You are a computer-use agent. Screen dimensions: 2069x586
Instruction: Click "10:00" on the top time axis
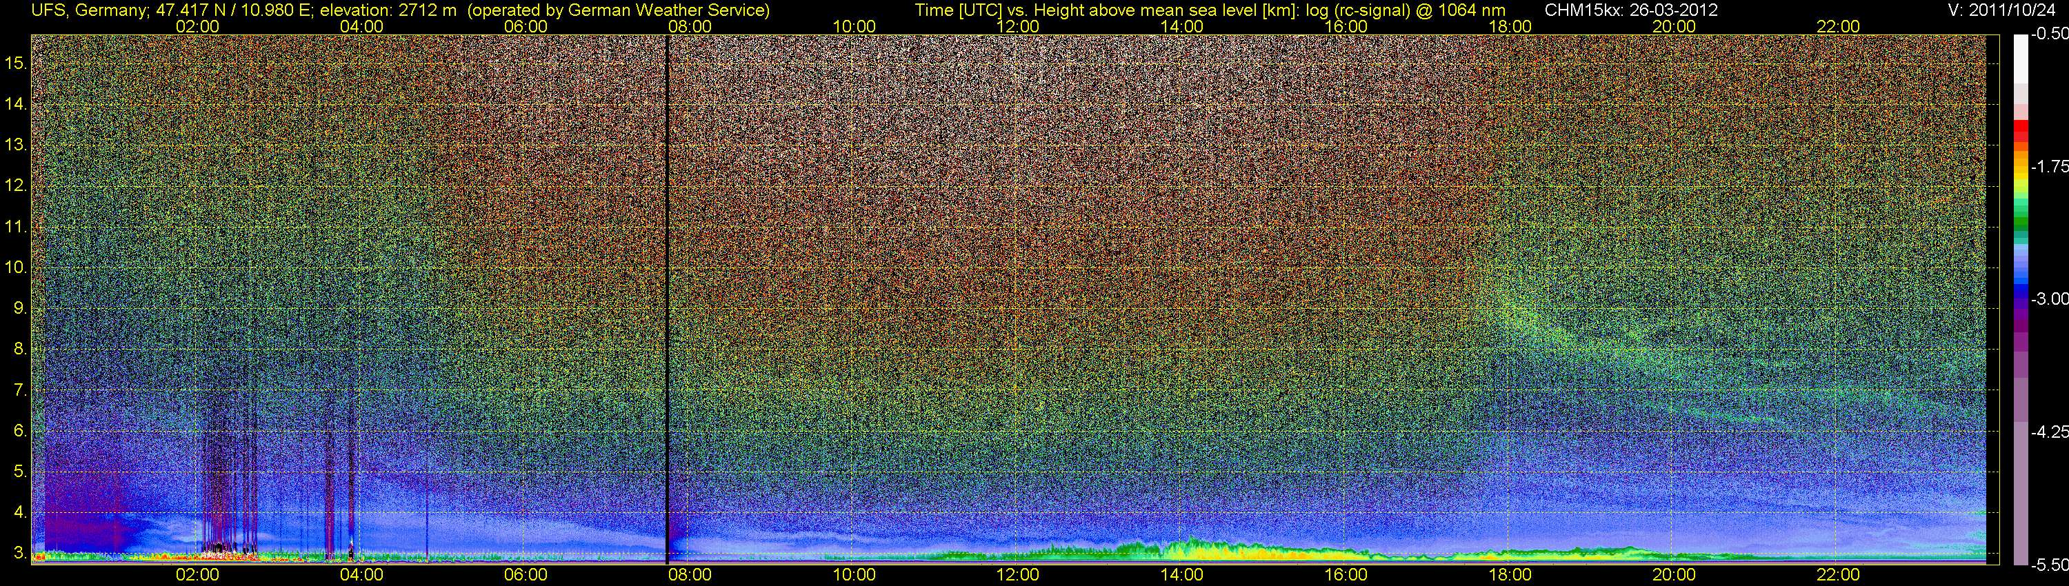coord(854,26)
